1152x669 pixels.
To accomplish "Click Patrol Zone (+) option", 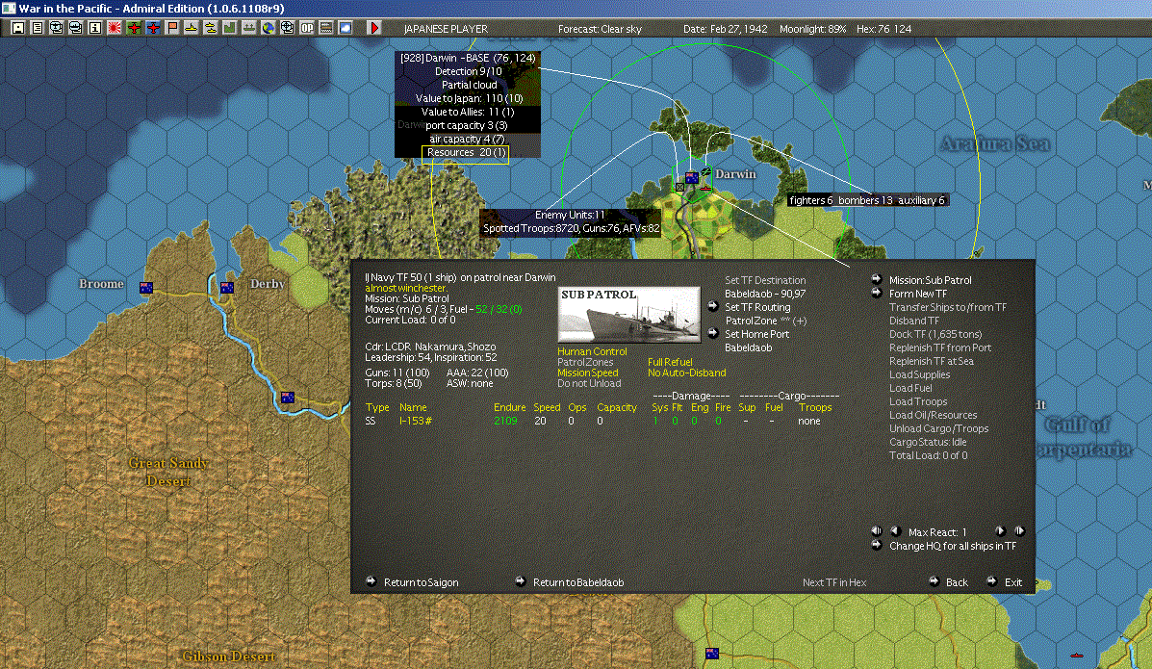I will (x=765, y=321).
